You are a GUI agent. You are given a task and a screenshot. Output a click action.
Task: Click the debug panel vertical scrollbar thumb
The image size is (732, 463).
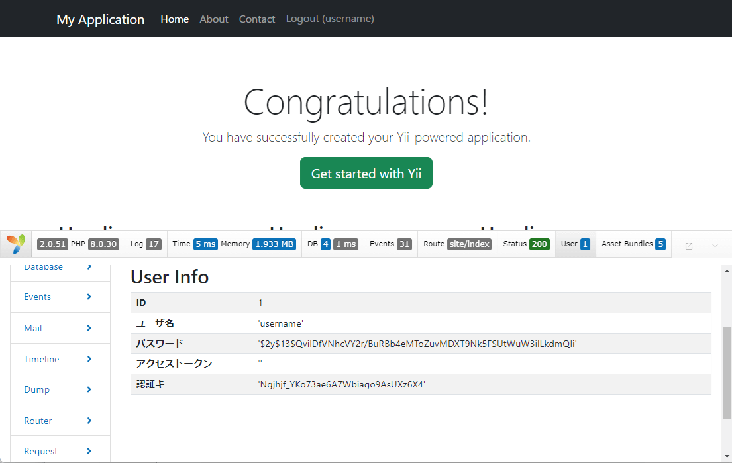click(726, 371)
